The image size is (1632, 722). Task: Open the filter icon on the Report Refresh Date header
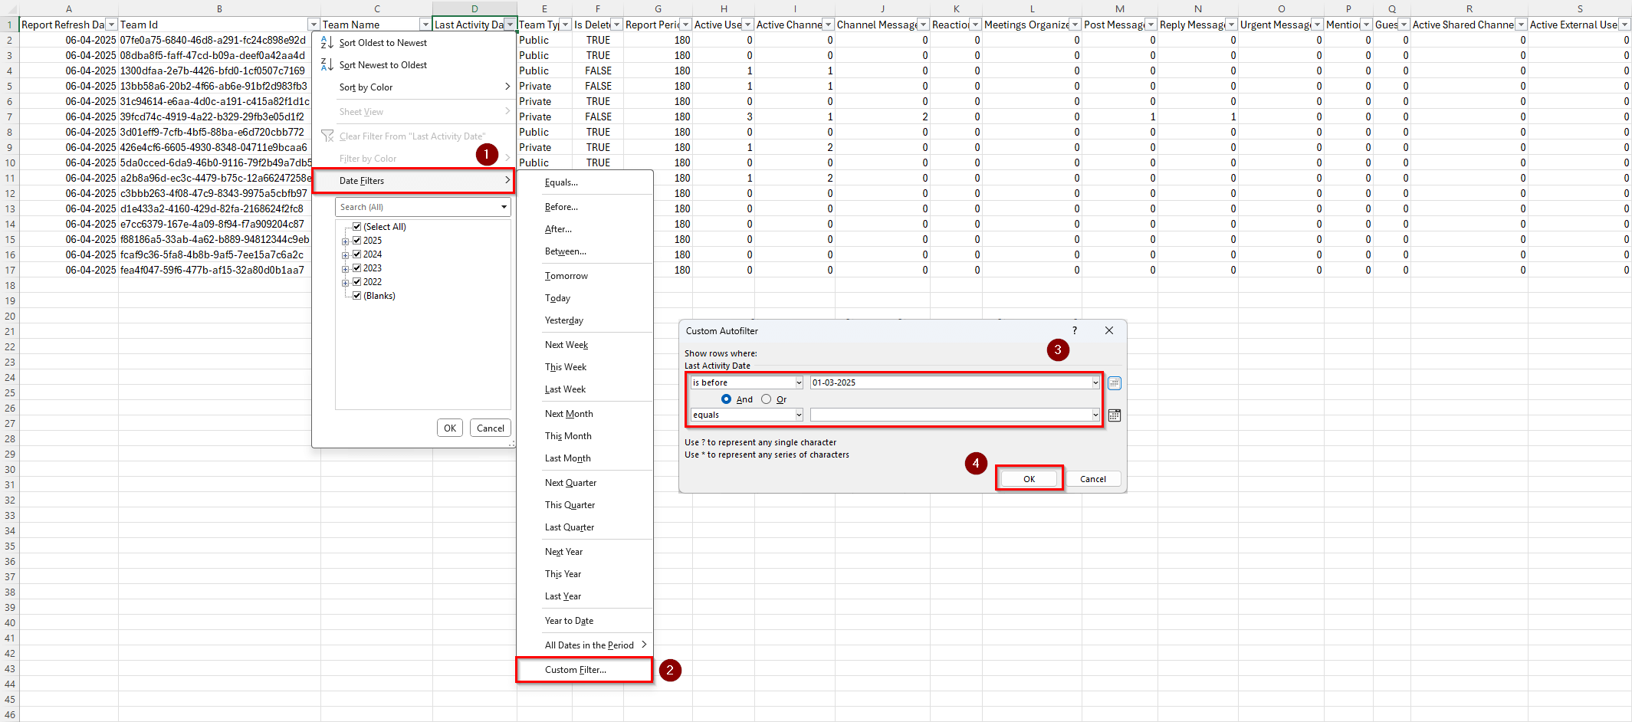tap(110, 24)
